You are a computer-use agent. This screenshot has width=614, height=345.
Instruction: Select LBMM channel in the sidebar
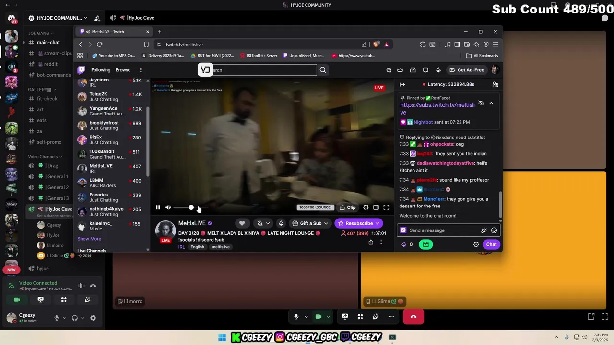tap(112, 183)
